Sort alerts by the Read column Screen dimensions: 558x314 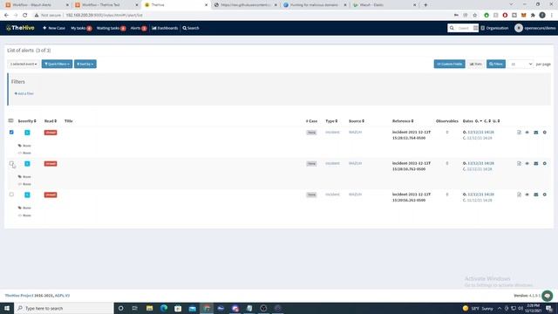pos(51,121)
